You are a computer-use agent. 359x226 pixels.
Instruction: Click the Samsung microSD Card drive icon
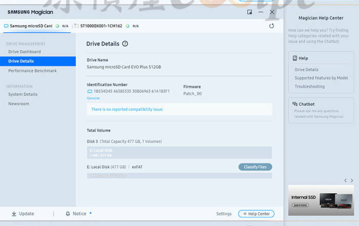(x=6, y=26)
